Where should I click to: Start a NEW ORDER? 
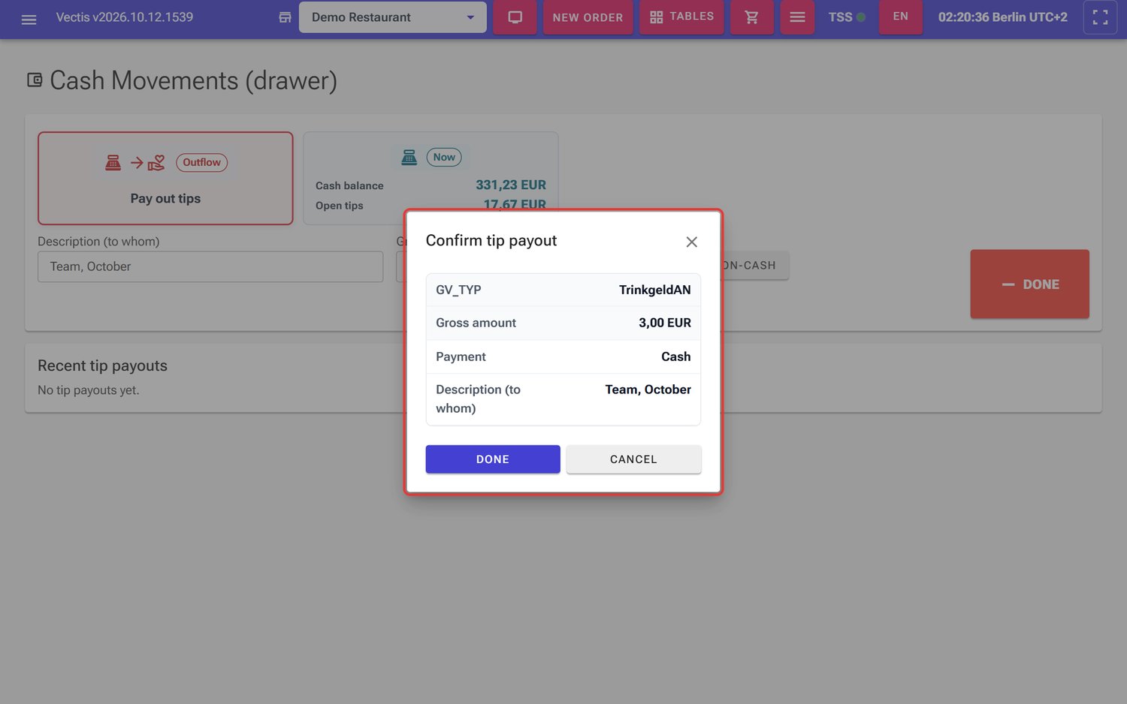click(588, 17)
